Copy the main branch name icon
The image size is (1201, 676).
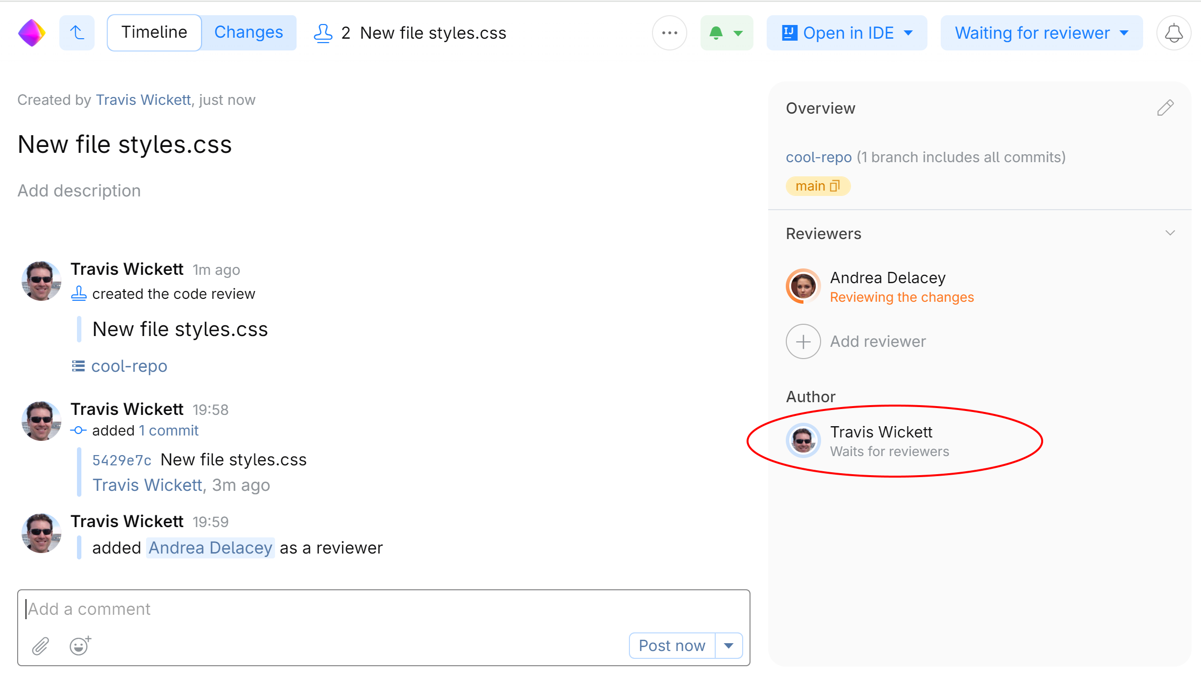tap(835, 186)
